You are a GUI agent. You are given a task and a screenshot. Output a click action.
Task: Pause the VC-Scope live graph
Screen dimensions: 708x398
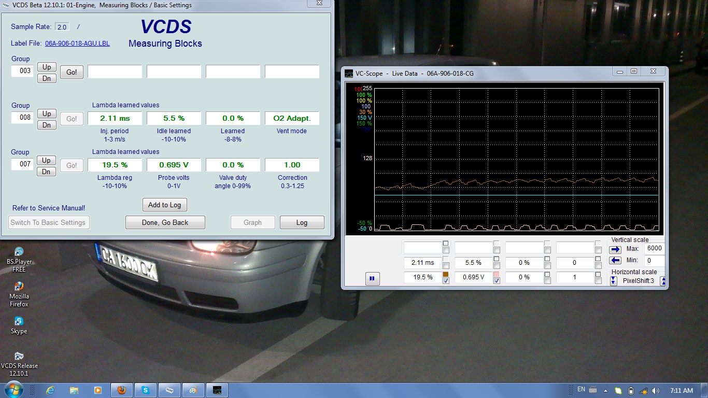click(372, 279)
